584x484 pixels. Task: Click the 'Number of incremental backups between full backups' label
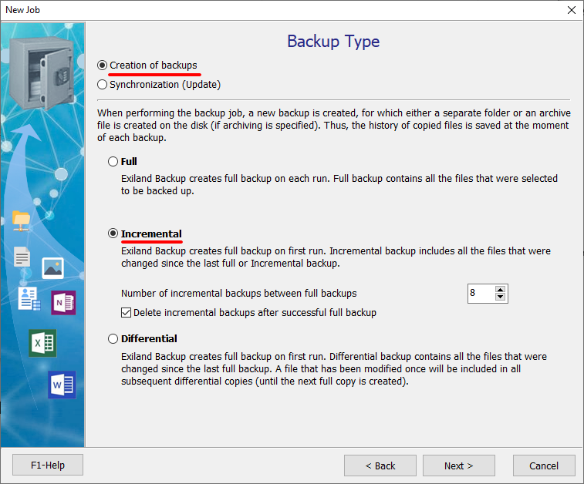238,294
